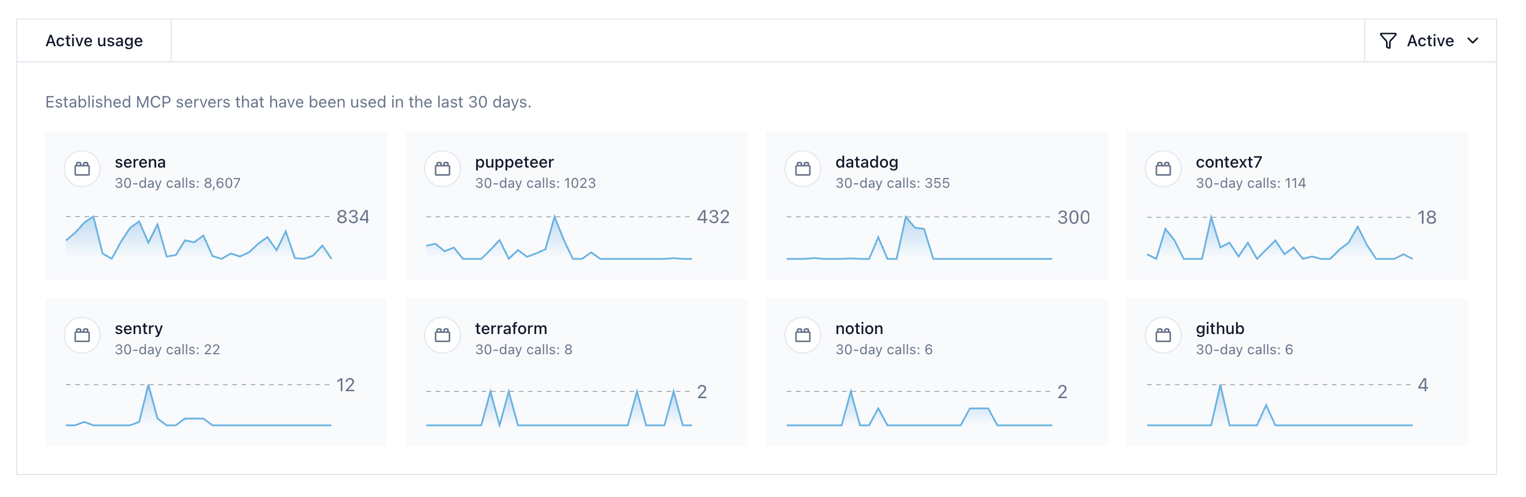Click the terraform server icon
The height and width of the screenshot is (497, 1526).
click(x=442, y=335)
